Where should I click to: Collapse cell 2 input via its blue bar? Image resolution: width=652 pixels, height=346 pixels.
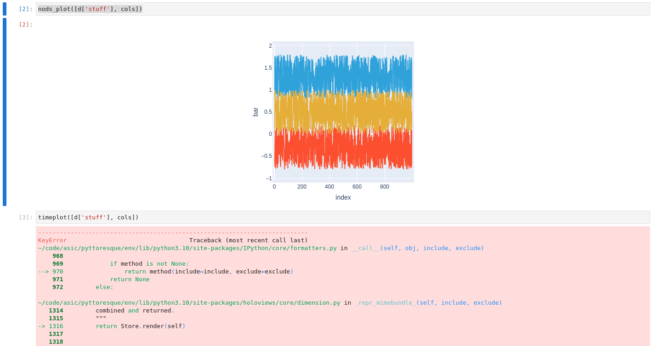(5, 9)
